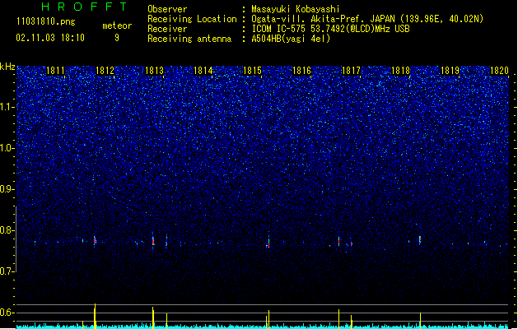Click the meteor count value 9
This screenshot has width=518, height=329.
(x=117, y=38)
